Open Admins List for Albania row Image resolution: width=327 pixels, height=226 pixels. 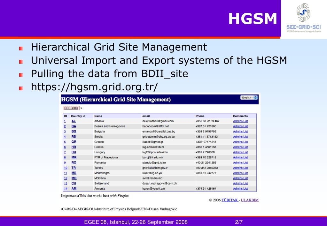[240, 121]
